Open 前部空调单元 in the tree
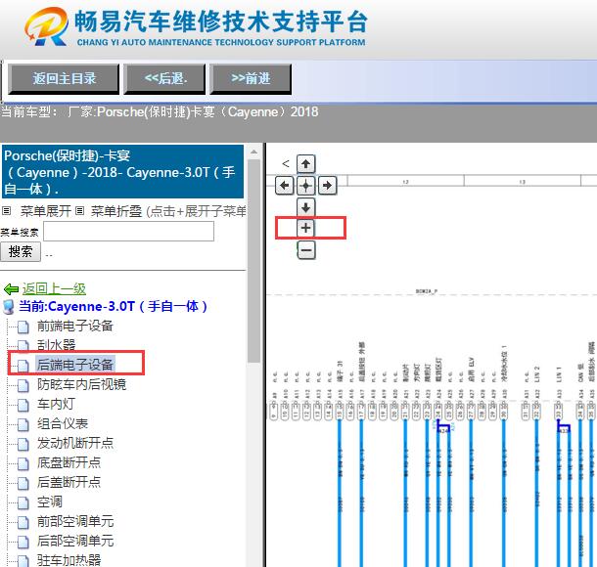The image size is (597, 567). tap(75, 521)
